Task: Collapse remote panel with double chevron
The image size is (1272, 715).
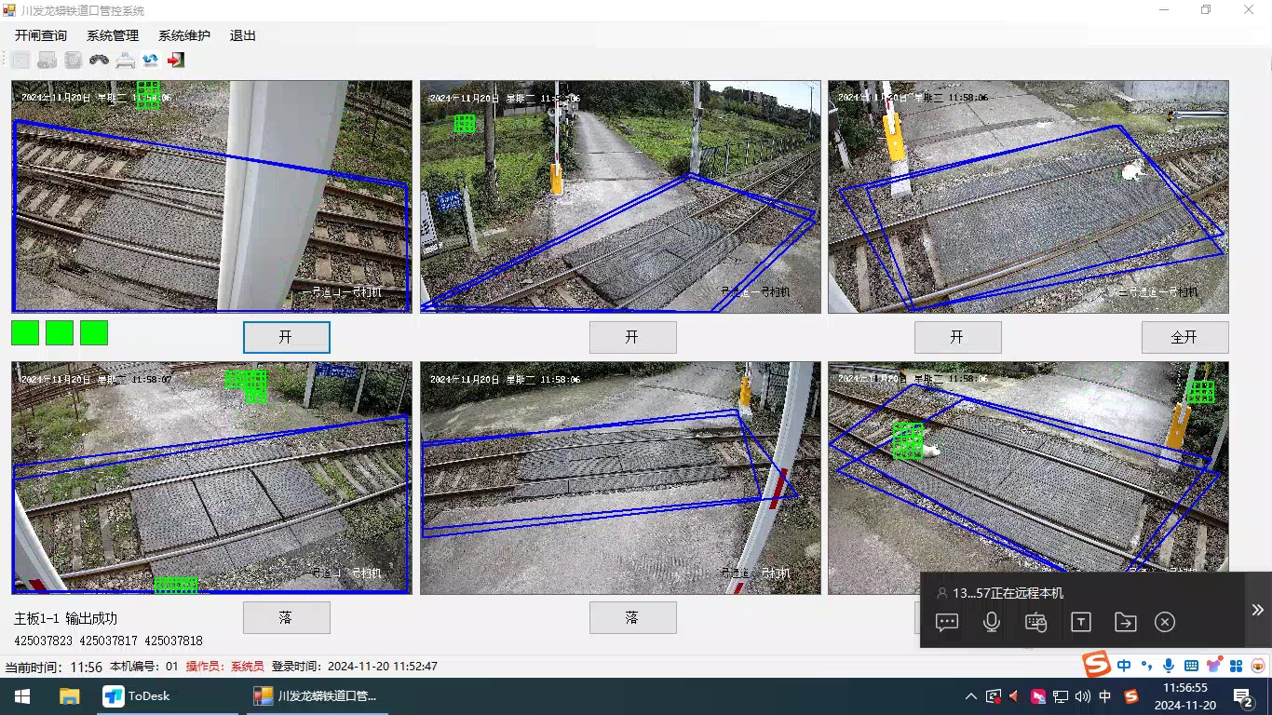Action: [x=1257, y=610]
